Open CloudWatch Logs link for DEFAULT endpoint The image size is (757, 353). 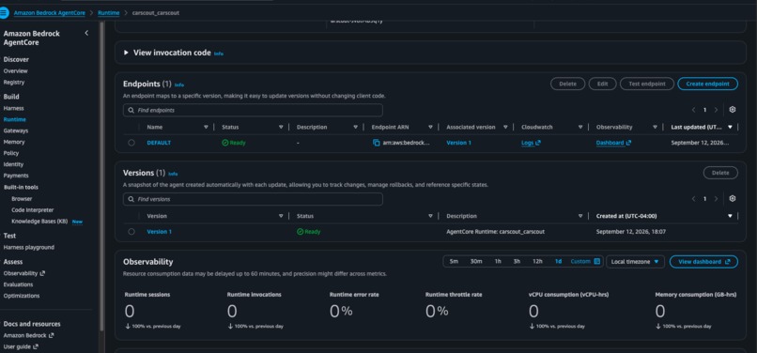531,143
